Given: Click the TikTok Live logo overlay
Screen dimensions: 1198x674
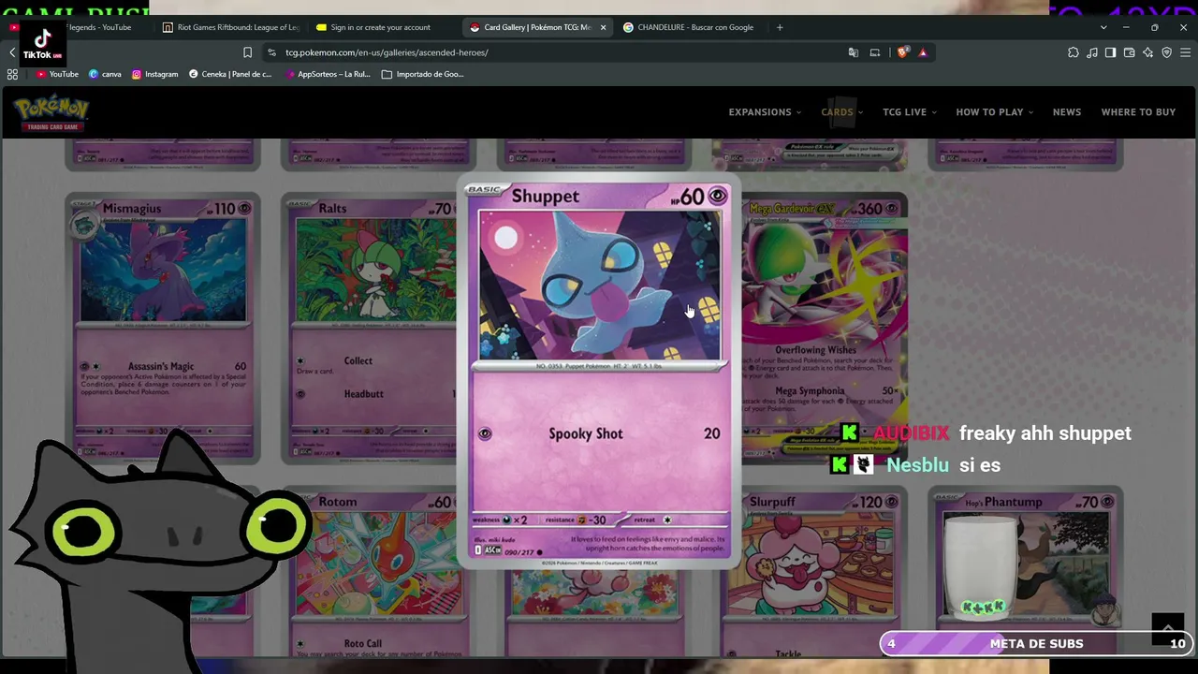Looking at the screenshot, I should click(x=43, y=43).
